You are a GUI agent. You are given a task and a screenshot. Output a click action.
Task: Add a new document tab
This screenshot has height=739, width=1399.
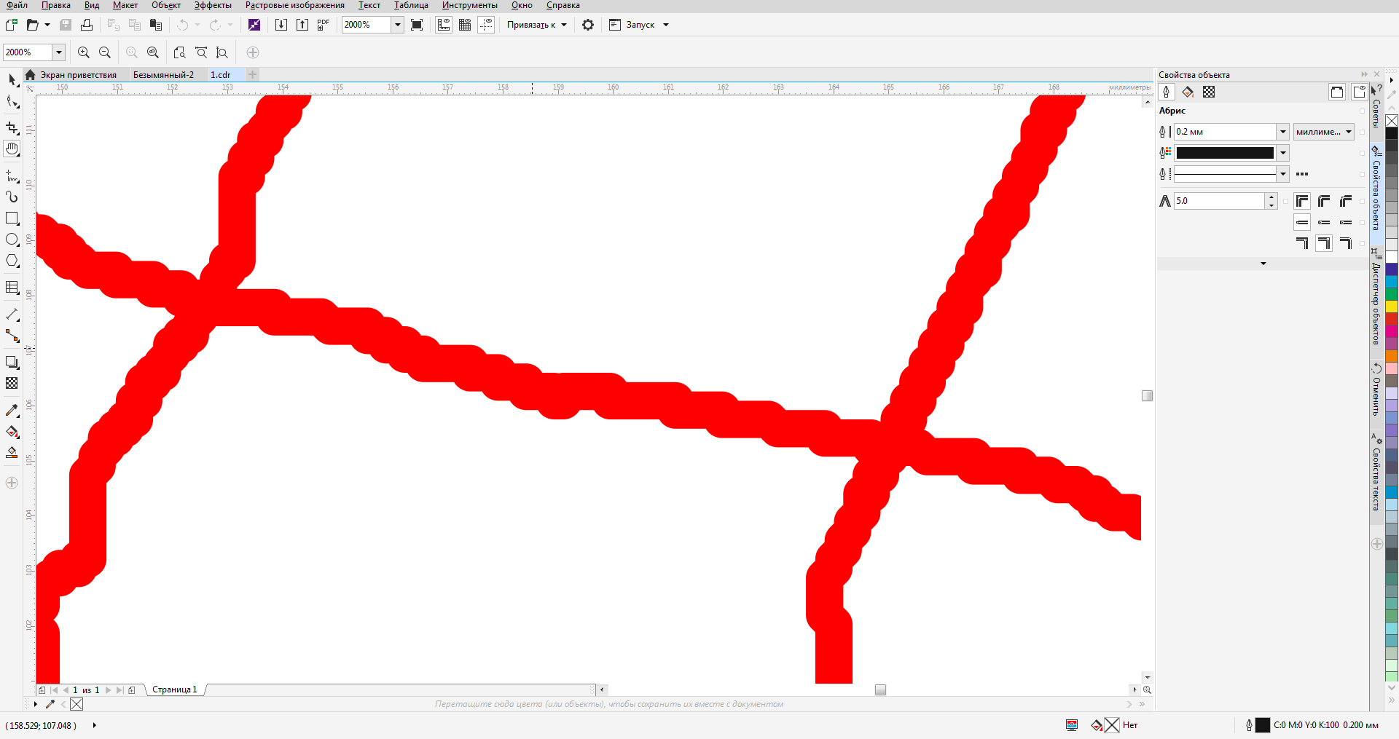252,74
